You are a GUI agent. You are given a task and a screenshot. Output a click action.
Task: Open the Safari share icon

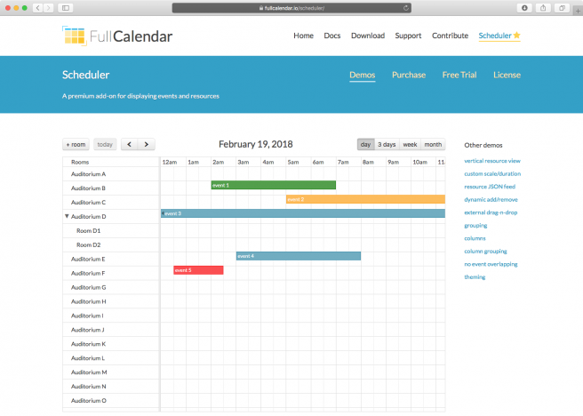543,8
